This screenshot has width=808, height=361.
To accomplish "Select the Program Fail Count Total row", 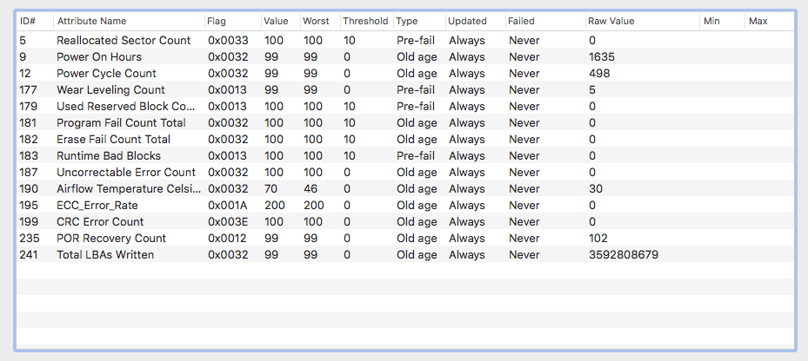I will pyautogui.click(x=405, y=122).
